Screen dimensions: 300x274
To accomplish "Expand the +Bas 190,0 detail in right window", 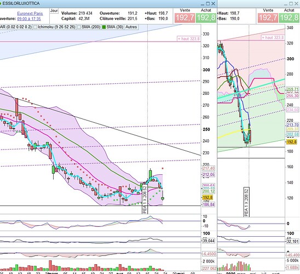I will click(229, 19).
